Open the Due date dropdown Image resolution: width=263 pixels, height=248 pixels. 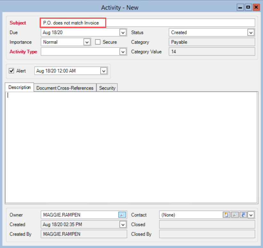123,32
